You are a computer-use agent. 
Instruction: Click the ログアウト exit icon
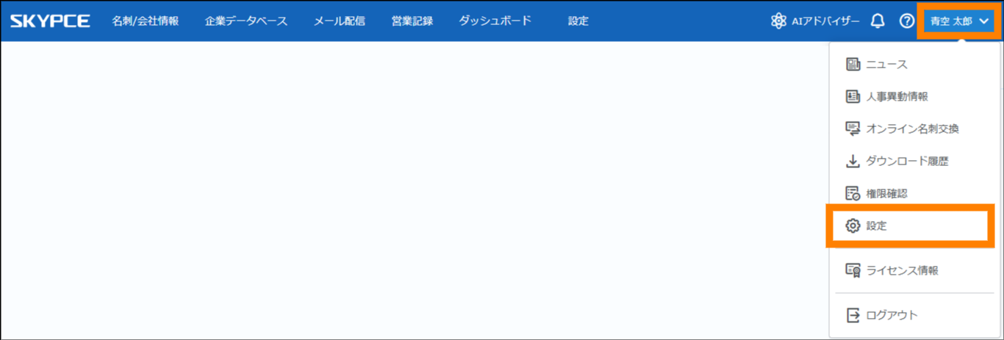coord(853,315)
